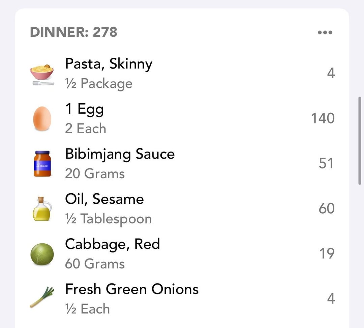
Task: Open the Fresh Green Onions entry
Action: click(182, 299)
